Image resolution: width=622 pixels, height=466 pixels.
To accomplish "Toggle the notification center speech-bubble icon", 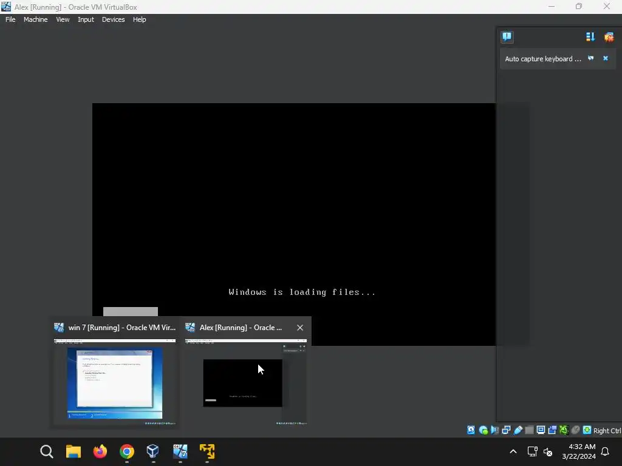I will [x=507, y=37].
